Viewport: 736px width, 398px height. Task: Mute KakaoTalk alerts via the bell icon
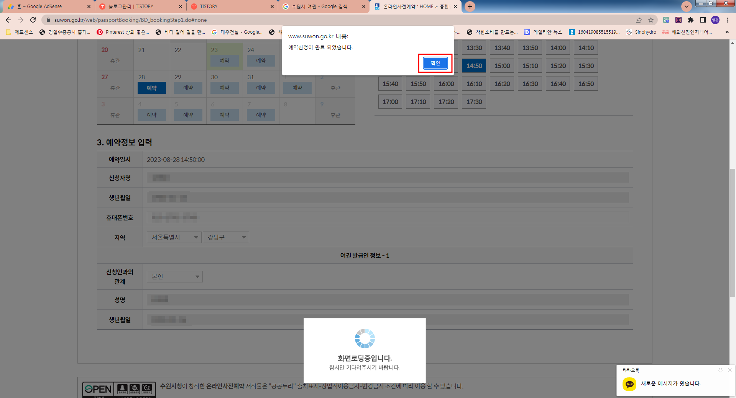(721, 370)
